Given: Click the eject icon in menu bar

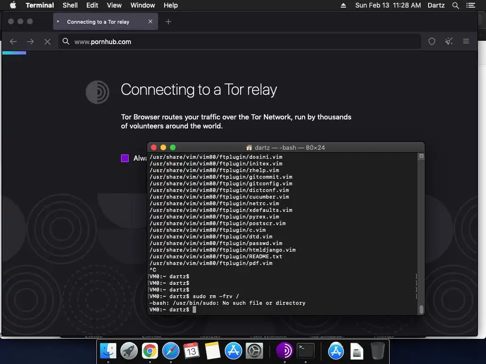Looking at the screenshot, I should point(343,5).
